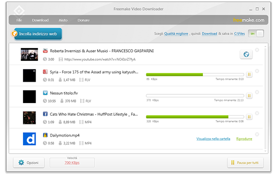Screen dimensions: 278x175
Task: Click the Facebook source icon
Action: [x=45, y=114]
